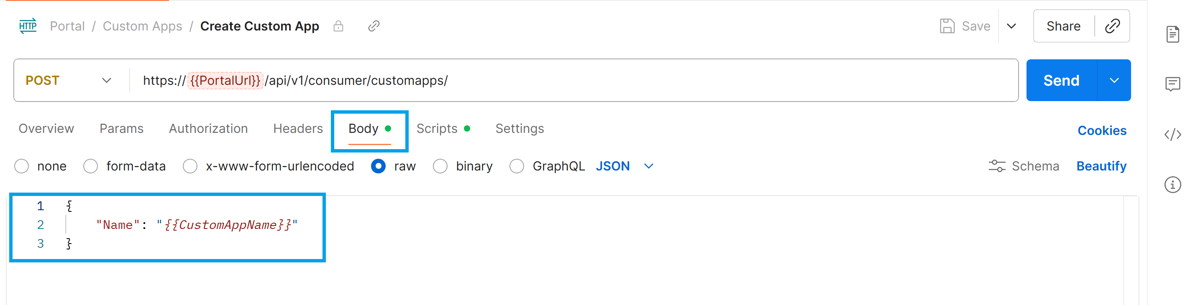Viewport: 1198px width, 305px height.
Task: Open the documentation panel icon
Action: pyautogui.click(x=1174, y=33)
